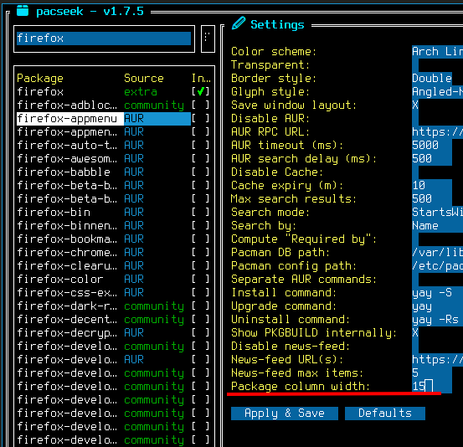
Task: Select the firefox-babble package row
Action: tap(114, 172)
